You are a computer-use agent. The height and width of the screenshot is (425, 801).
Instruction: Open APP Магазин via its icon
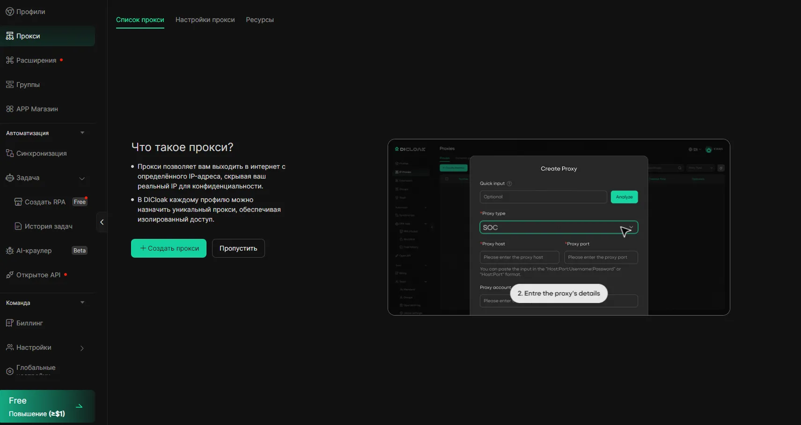tap(9, 109)
